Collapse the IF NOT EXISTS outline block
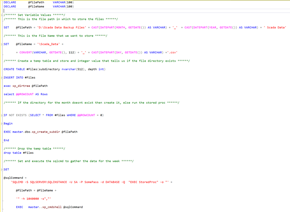This screenshot has height=212, width=290. point(2,115)
